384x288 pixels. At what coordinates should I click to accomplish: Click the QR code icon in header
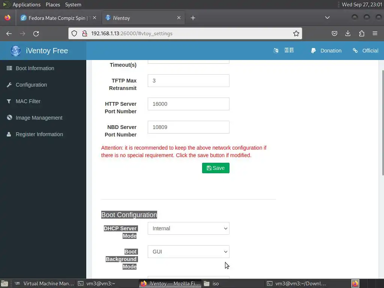coord(289,50)
